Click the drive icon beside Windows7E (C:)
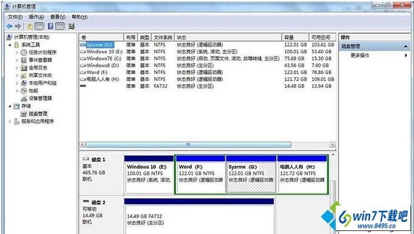The image size is (414, 234). pos(83,59)
